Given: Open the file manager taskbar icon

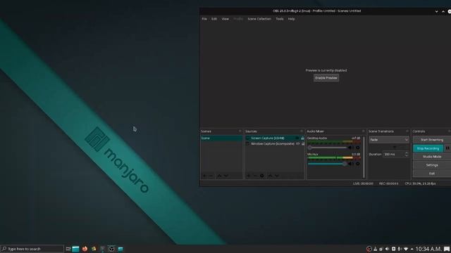Looking at the screenshot, I should tap(75, 249).
